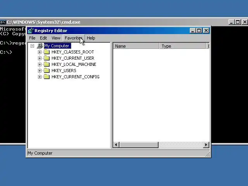Click the HKEY_CLASSES_ROOT folder icon
Image resolution: width=248 pixels, height=186 pixels.
(46, 52)
